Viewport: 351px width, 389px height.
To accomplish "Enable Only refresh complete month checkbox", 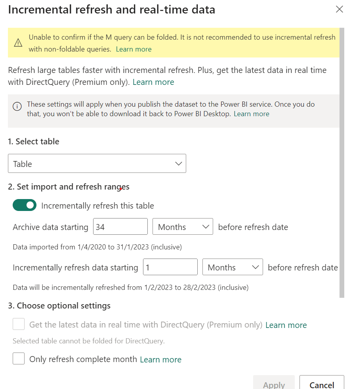I will click(x=19, y=358).
